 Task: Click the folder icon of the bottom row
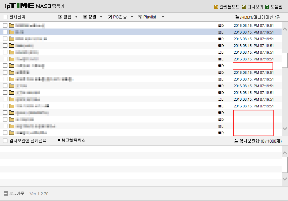(11, 133)
